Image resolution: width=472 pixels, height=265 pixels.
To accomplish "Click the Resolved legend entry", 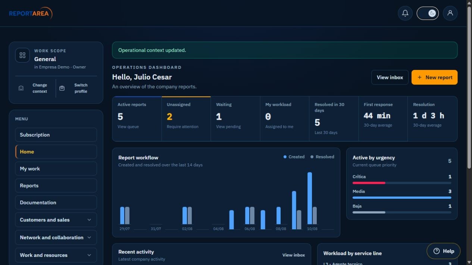I will (x=322, y=157).
